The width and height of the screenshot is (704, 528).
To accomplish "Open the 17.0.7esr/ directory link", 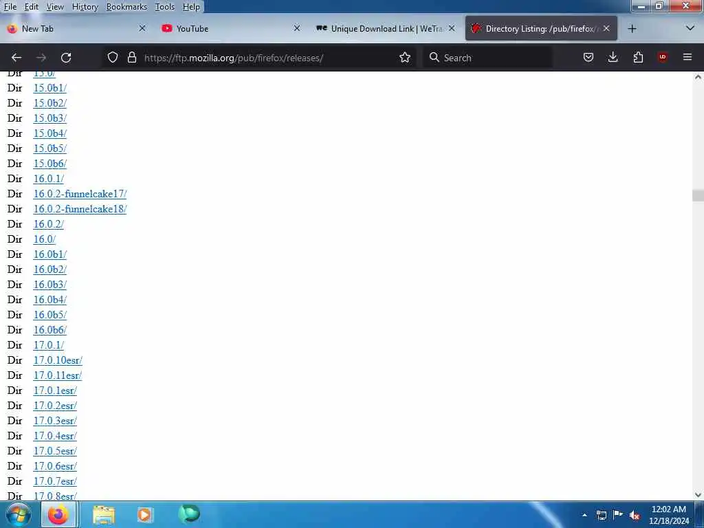I will point(55,481).
